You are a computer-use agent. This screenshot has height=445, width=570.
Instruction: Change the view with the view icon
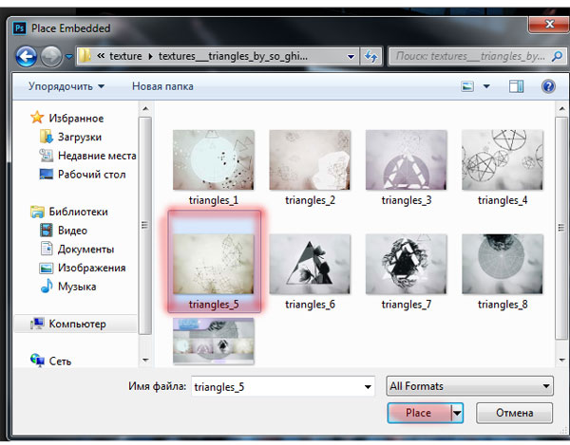click(x=467, y=86)
